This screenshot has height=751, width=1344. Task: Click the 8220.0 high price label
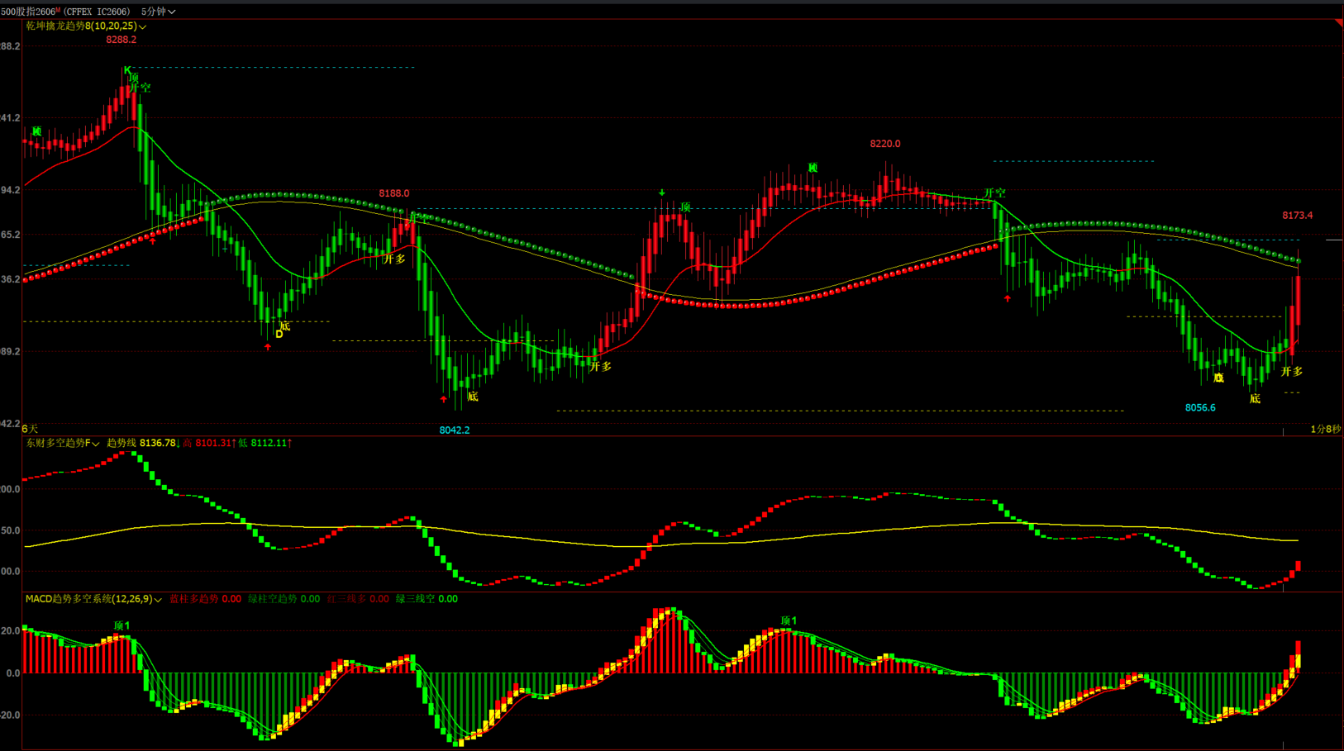pyautogui.click(x=884, y=144)
